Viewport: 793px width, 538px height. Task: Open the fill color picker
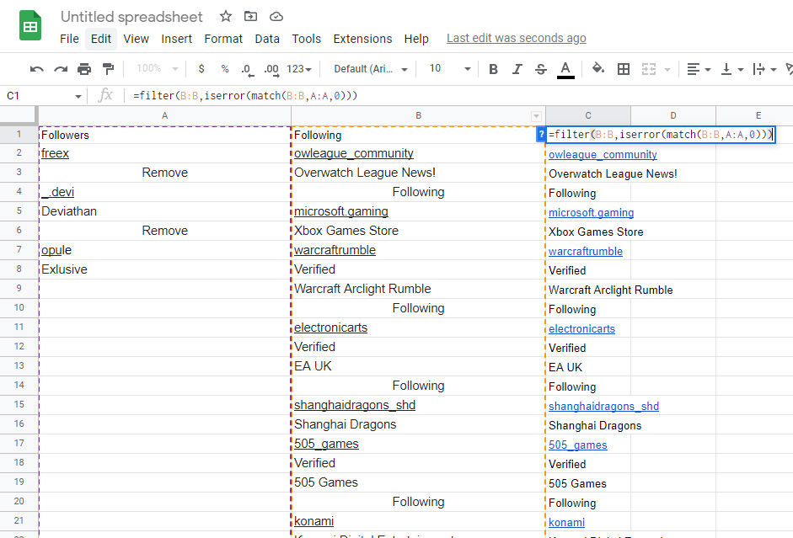tap(597, 68)
